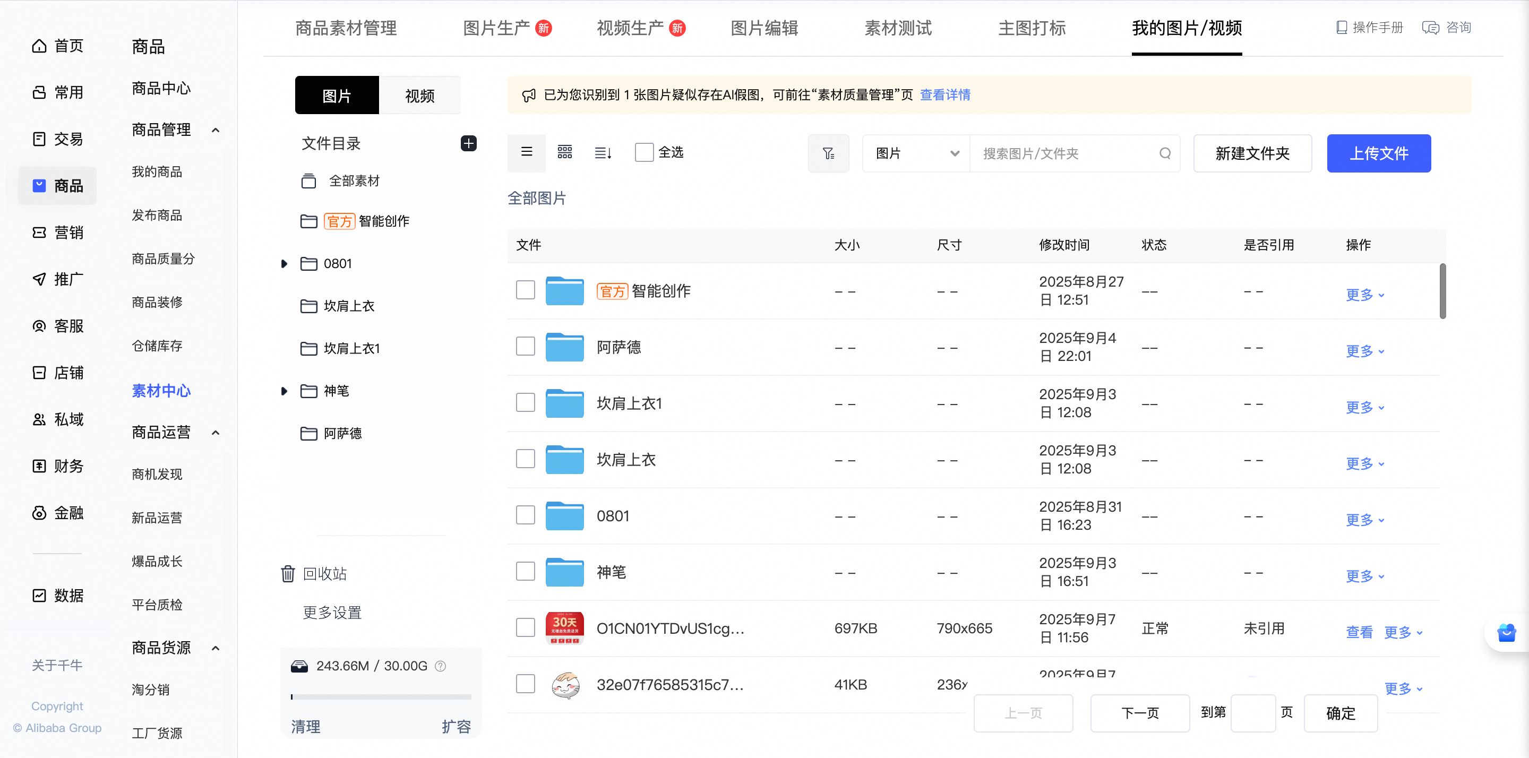Open the 金融 money-bag icon
Screen dimensions: 1529x758
point(39,512)
